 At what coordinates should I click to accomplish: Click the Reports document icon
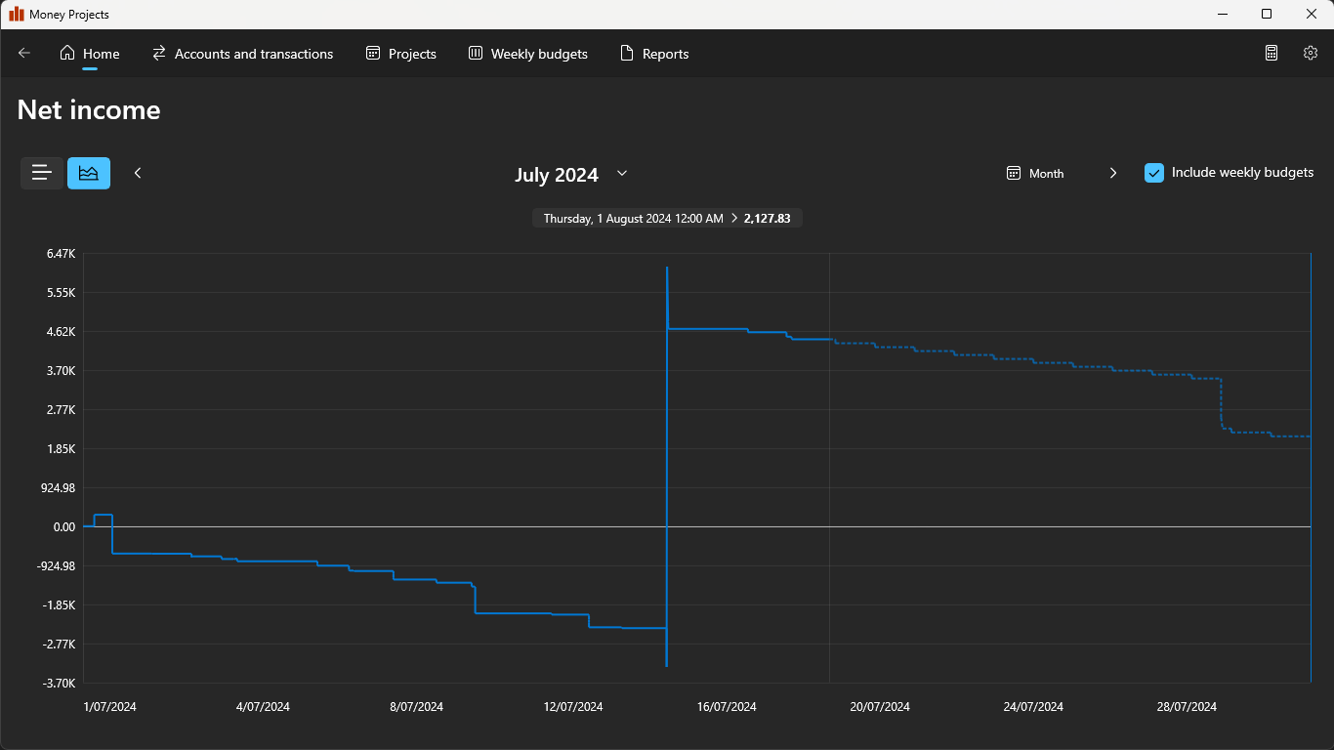click(627, 54)
